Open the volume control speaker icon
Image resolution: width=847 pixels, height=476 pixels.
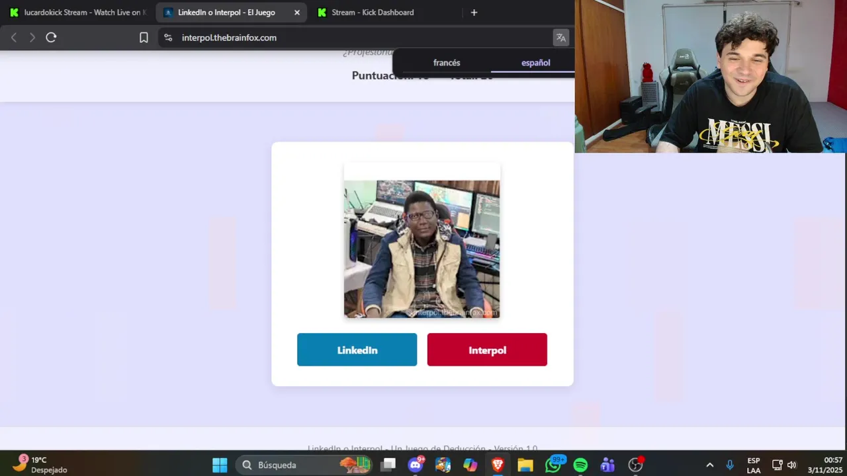coord(791,465)
